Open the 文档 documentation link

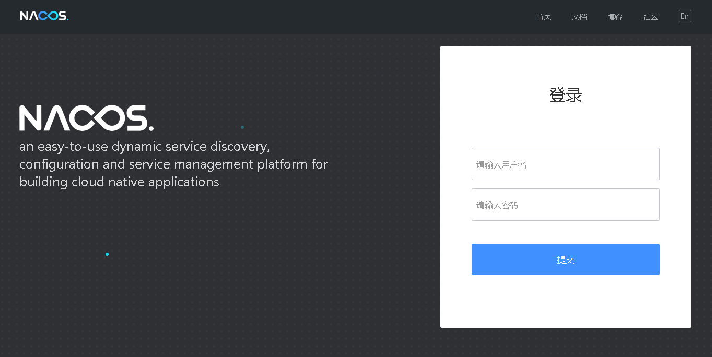point(579,17)
